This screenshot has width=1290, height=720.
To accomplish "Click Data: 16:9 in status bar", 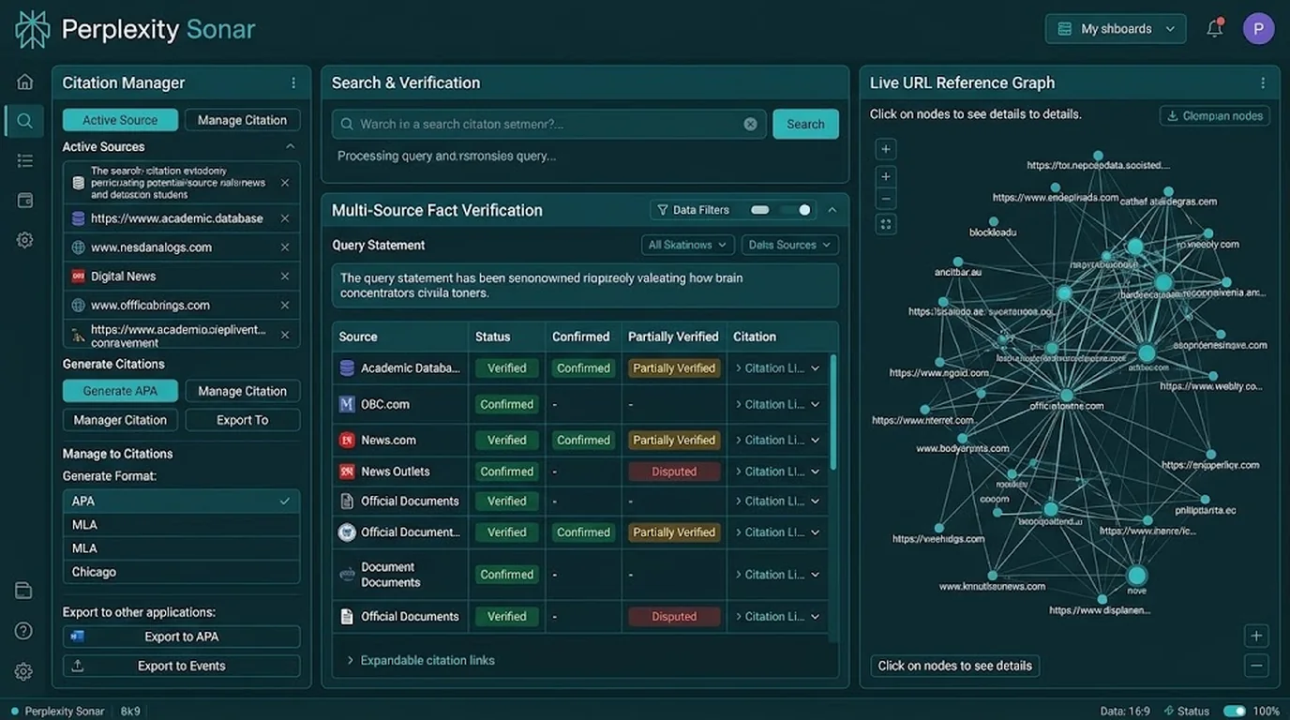I will coord(1125,711).
